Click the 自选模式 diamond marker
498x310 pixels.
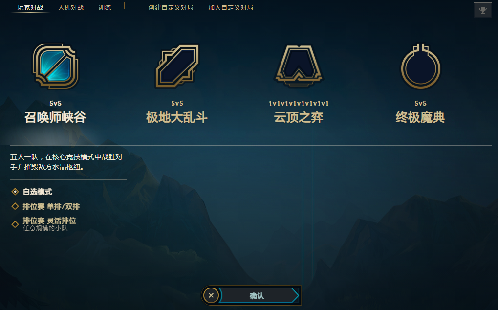pyautogui.click(x=15, y=192)
